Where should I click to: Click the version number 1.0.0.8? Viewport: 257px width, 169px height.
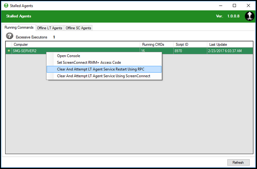click(x=233, y=16)
